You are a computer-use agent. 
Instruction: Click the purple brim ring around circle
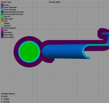coord(16,52)
